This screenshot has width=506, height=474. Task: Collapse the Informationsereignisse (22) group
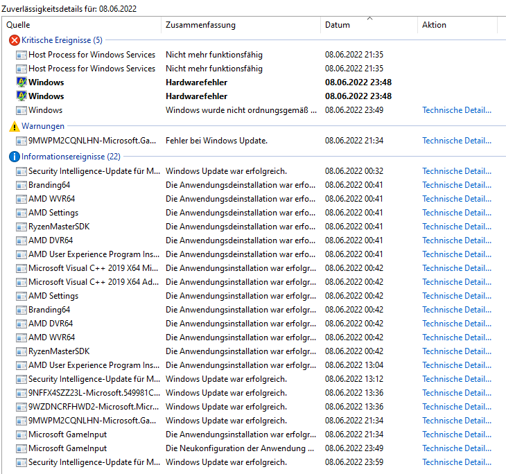[x=71, y=157]
